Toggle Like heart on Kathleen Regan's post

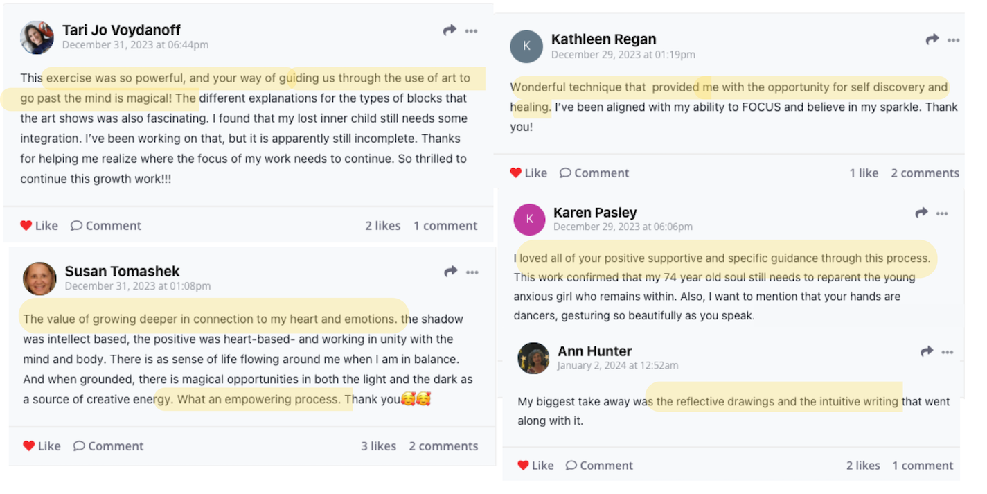click(x=515, y=173)
